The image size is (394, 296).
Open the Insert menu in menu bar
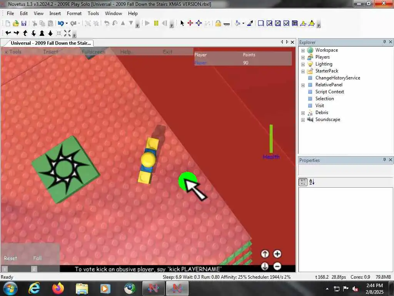click(55, 13)
